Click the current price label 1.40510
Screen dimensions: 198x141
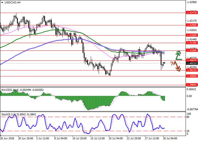click(192, 63)
